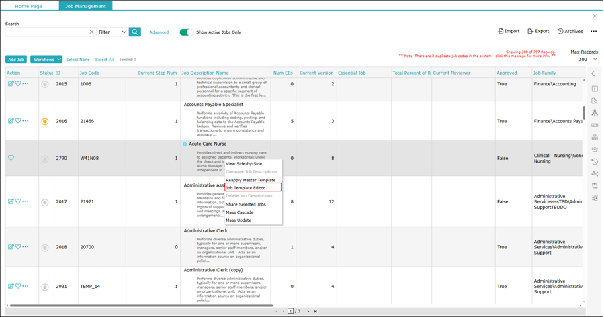Click the Administrative Clerk (copy) job name
This screenshot has width=604, height=317.
tap(214, 270)
